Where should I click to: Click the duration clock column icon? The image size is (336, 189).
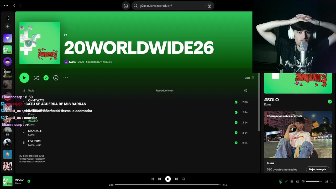[246, 91]
